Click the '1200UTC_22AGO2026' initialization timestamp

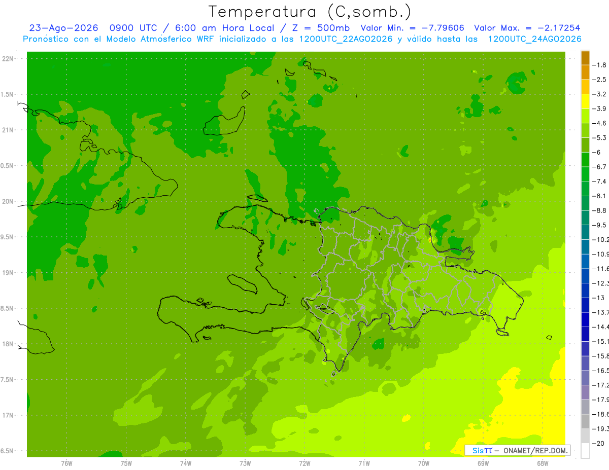[345, 39]
